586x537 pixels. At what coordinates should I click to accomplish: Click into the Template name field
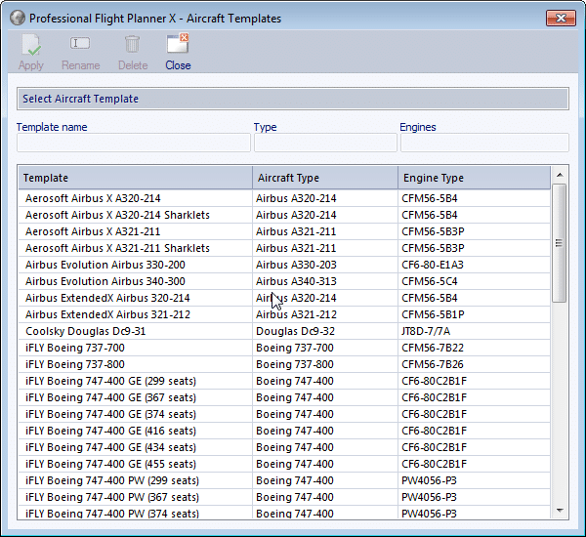click(134, 144)
